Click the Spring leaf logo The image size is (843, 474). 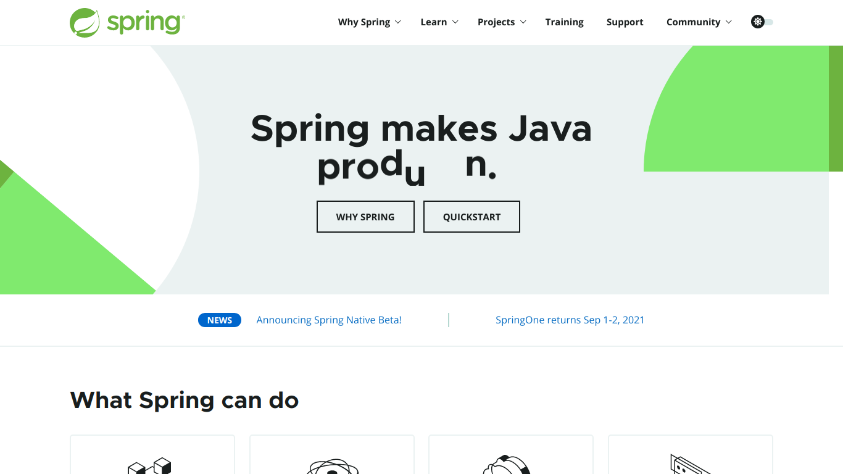[127, 23]
